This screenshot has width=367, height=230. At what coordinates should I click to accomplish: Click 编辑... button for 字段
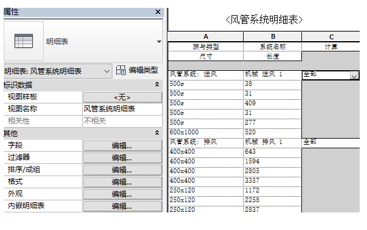click(x=122, y=146)
